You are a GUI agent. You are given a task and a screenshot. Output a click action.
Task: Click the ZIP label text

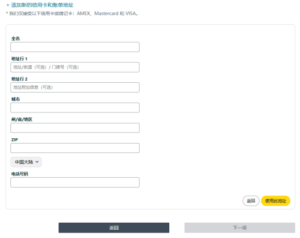(14, 140)
